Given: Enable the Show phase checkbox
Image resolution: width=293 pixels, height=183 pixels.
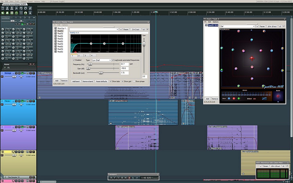Looking at the screenshot, I should tap(134, 81).
